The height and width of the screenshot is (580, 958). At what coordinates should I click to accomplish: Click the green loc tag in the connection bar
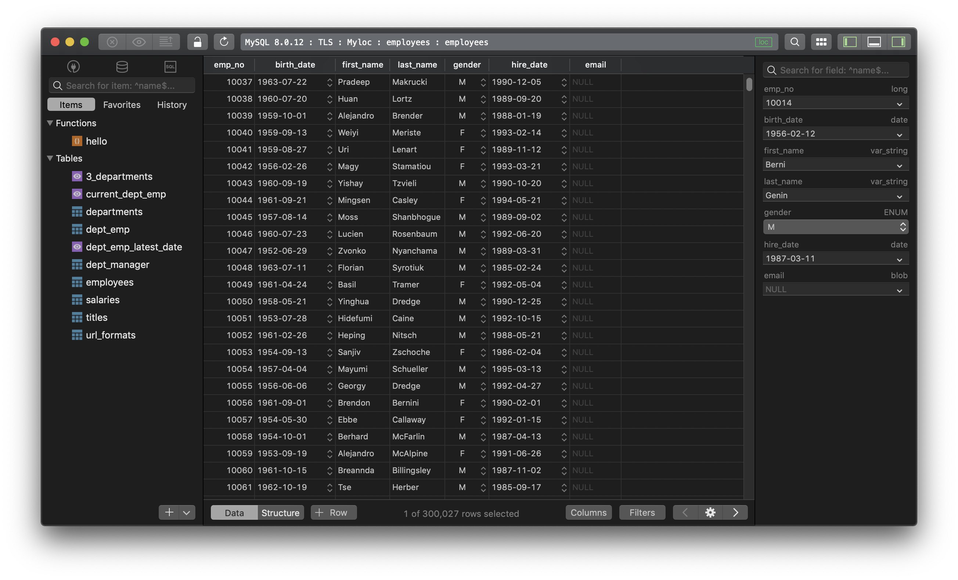click(x=763, y=42)
